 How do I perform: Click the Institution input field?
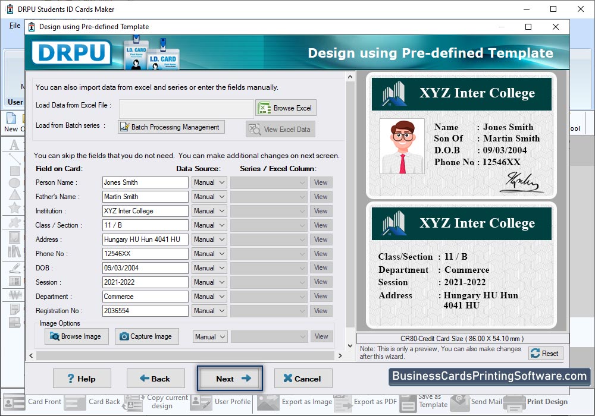(x=145, y=210)
